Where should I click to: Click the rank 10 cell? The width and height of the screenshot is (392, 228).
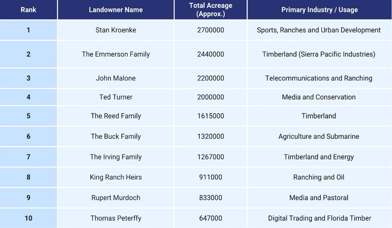pyautogui.click(x=28, y=218)
